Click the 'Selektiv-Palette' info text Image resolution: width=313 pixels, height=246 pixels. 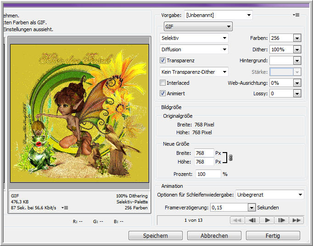[x=132, y=202]
